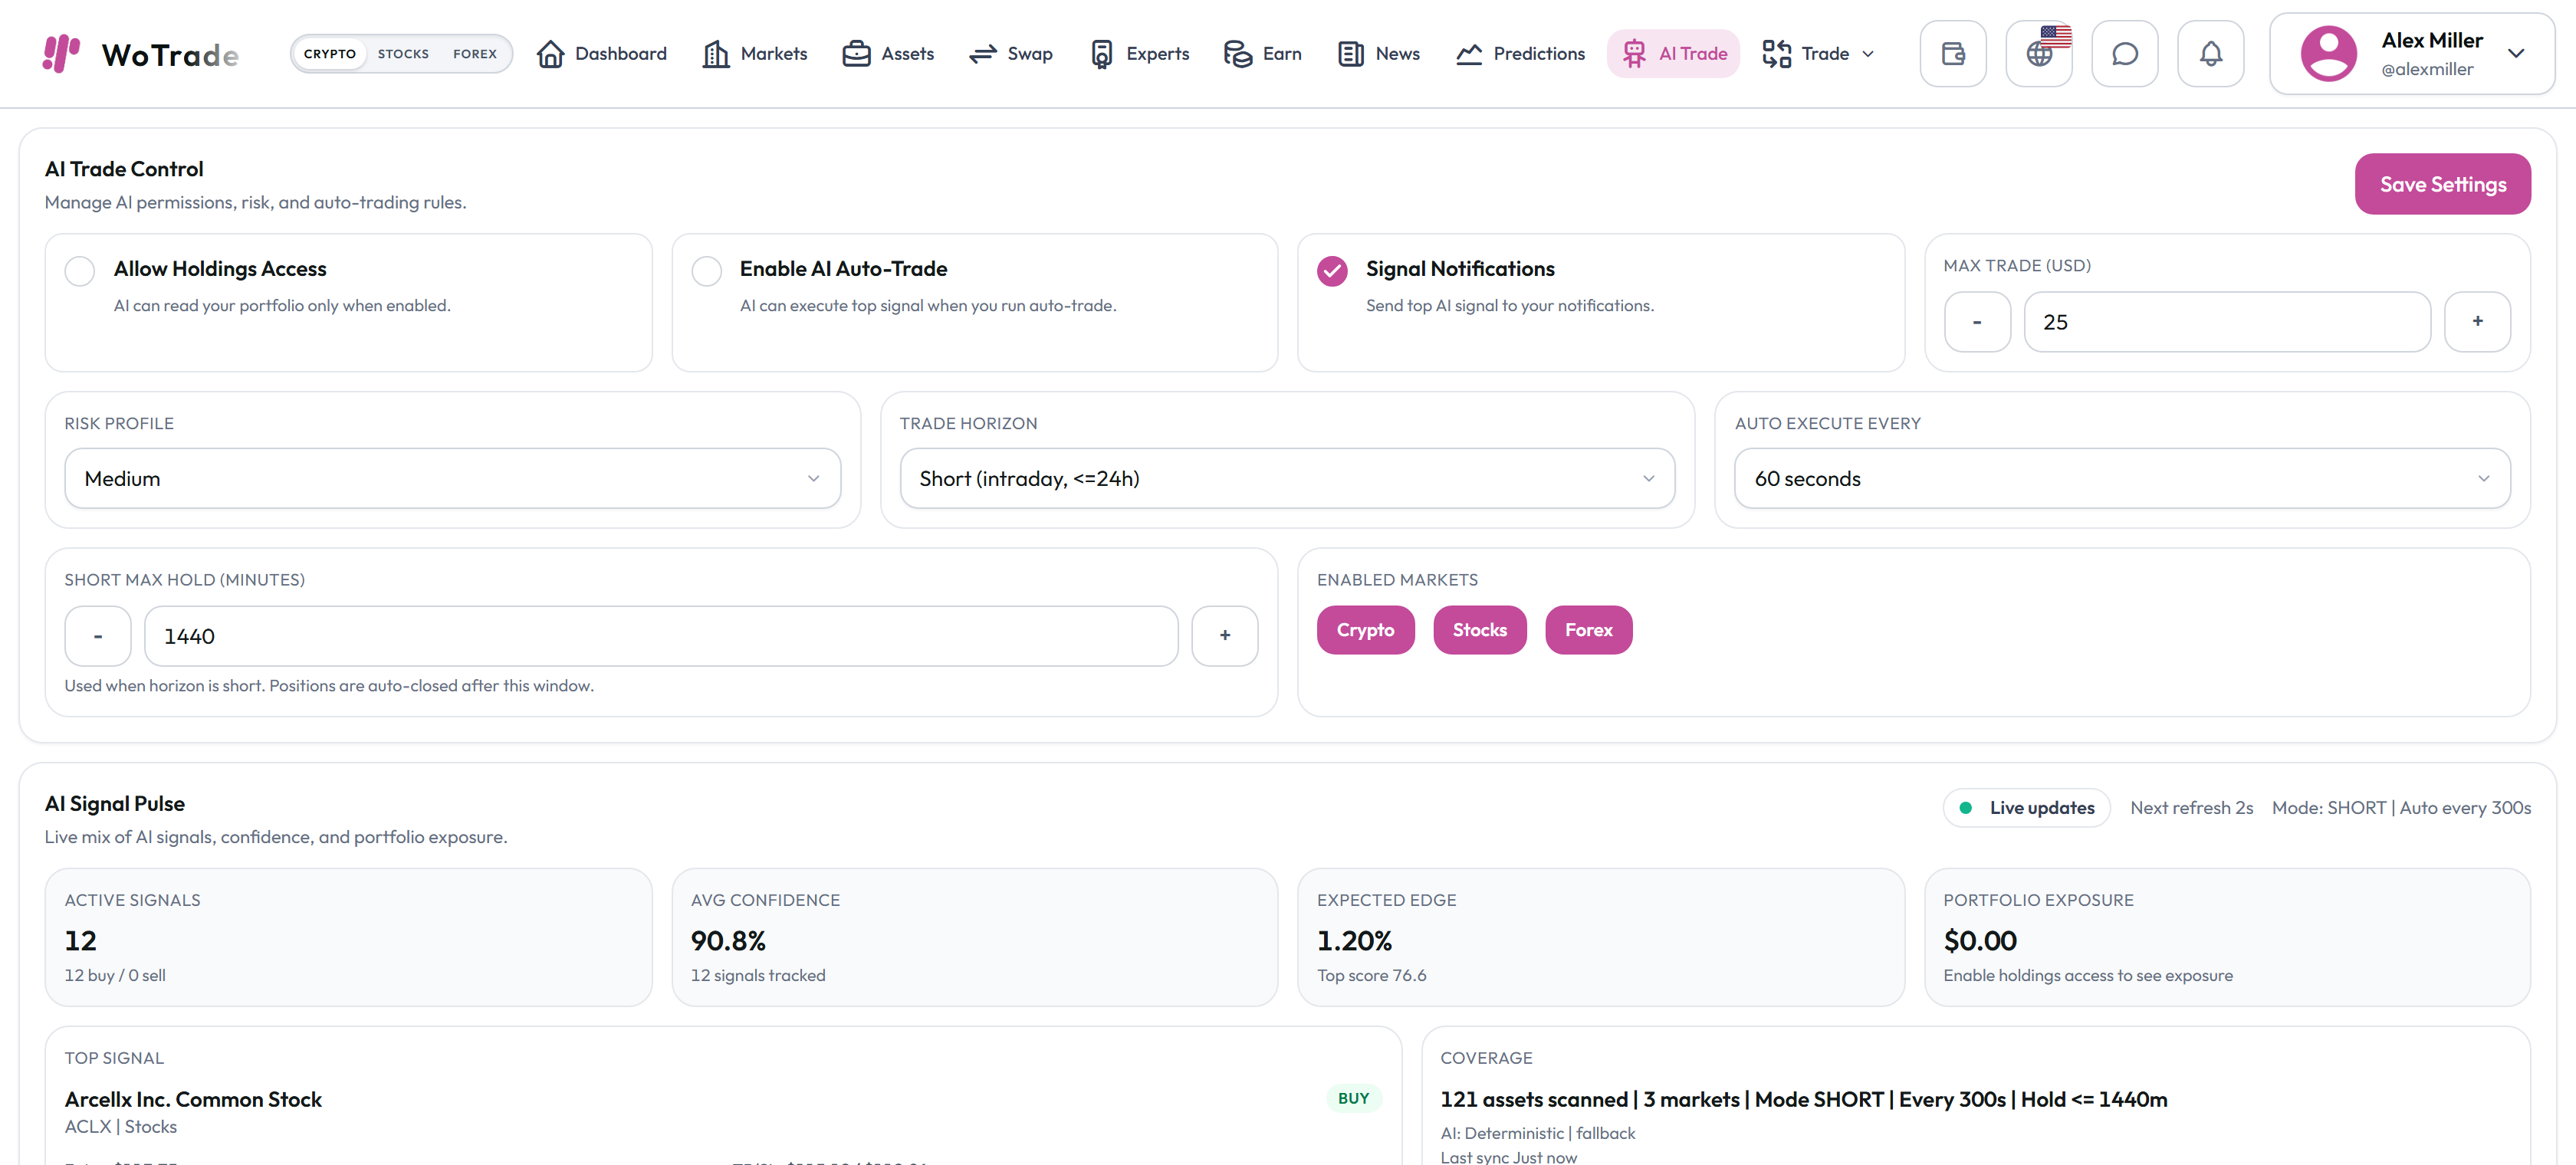
Task: Click "Mode: SHORT | Auto every 300s" text
Action: [2401, 808]
